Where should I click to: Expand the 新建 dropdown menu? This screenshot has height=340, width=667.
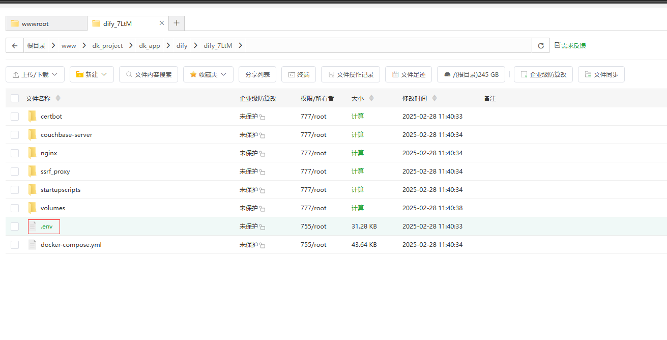point(92,74)
